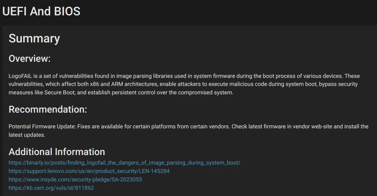Click the "malicious code" phrase

(248, 84)
